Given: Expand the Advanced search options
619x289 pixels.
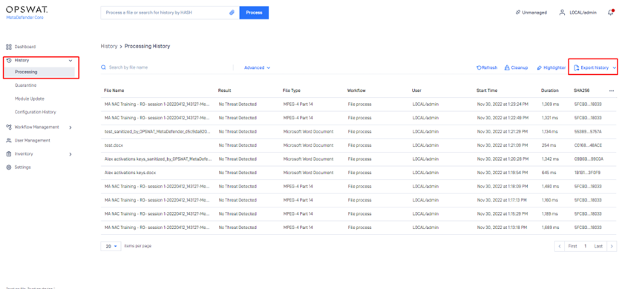Looking at the screenshot, I should 257,67.
